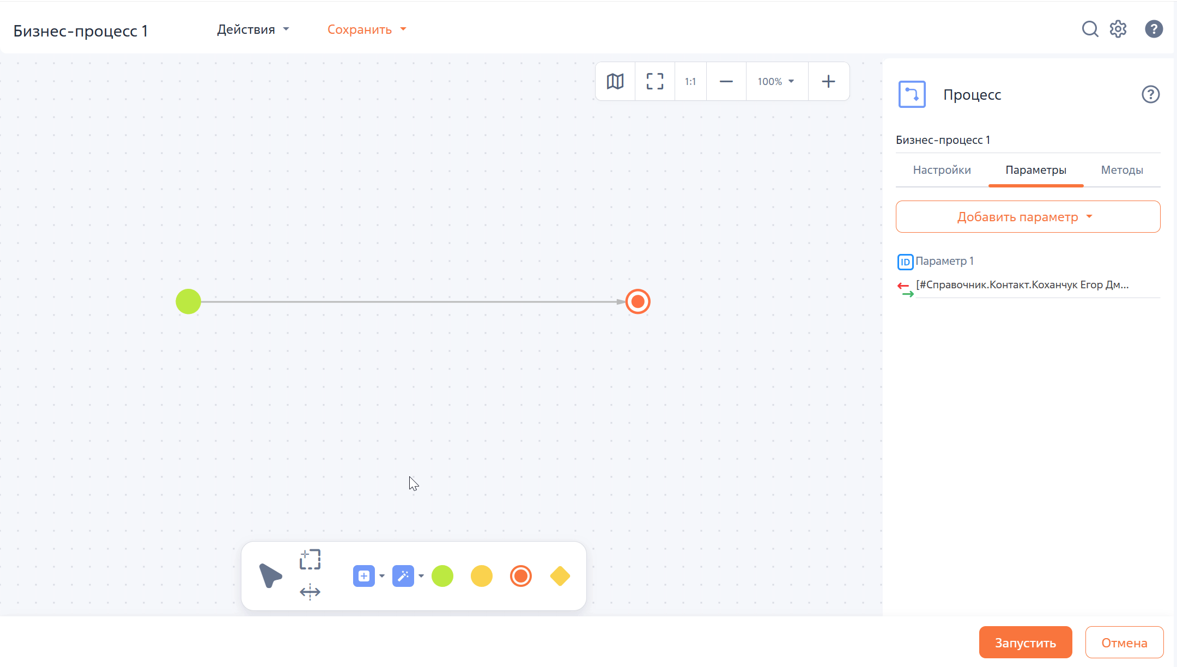Pick the horizontal move spacing tool
Image resolution: width=1177 pixels, height=667 pixels.
coord(310,592)
